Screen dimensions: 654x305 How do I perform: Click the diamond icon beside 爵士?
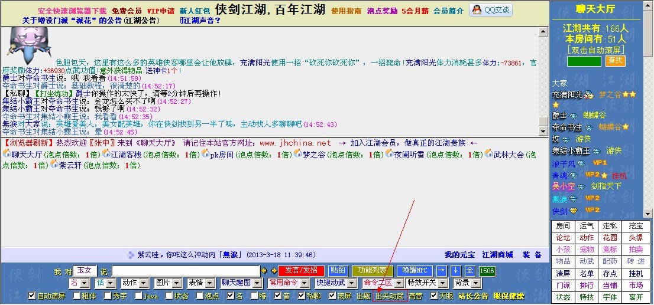(x=574, y=116)
